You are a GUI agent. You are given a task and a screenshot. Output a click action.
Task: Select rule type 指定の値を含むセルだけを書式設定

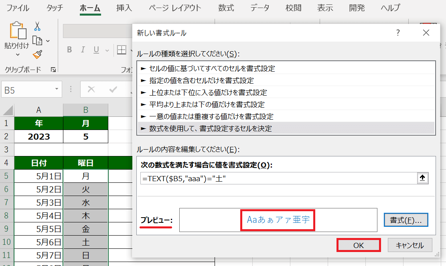pos(201,80)
